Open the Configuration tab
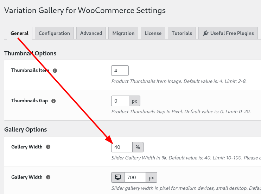This screenshot has width=261, height=194. click(54, 33)
